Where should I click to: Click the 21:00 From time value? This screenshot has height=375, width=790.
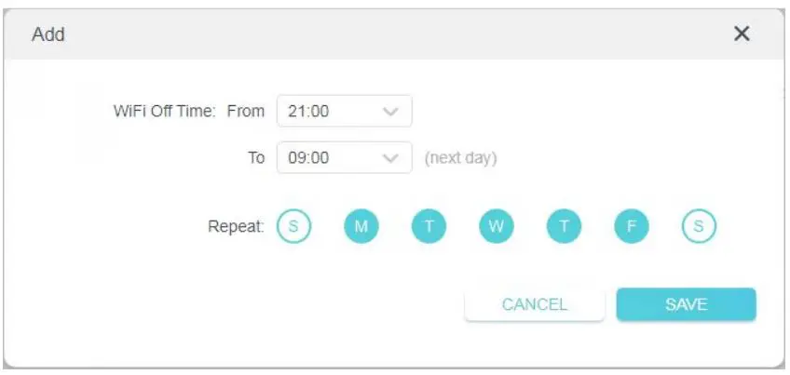coord(308,112)
